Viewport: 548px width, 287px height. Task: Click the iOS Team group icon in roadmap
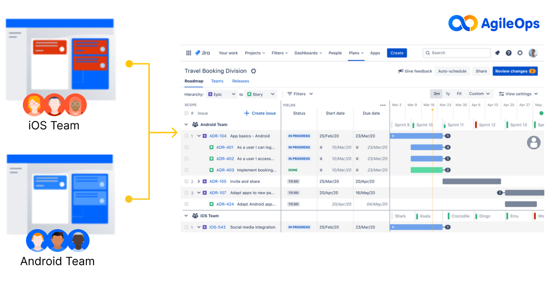(x=195, y=216)
